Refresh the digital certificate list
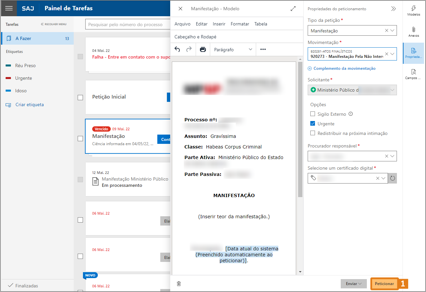Screen dimensions: 426x292 point(392,178)
